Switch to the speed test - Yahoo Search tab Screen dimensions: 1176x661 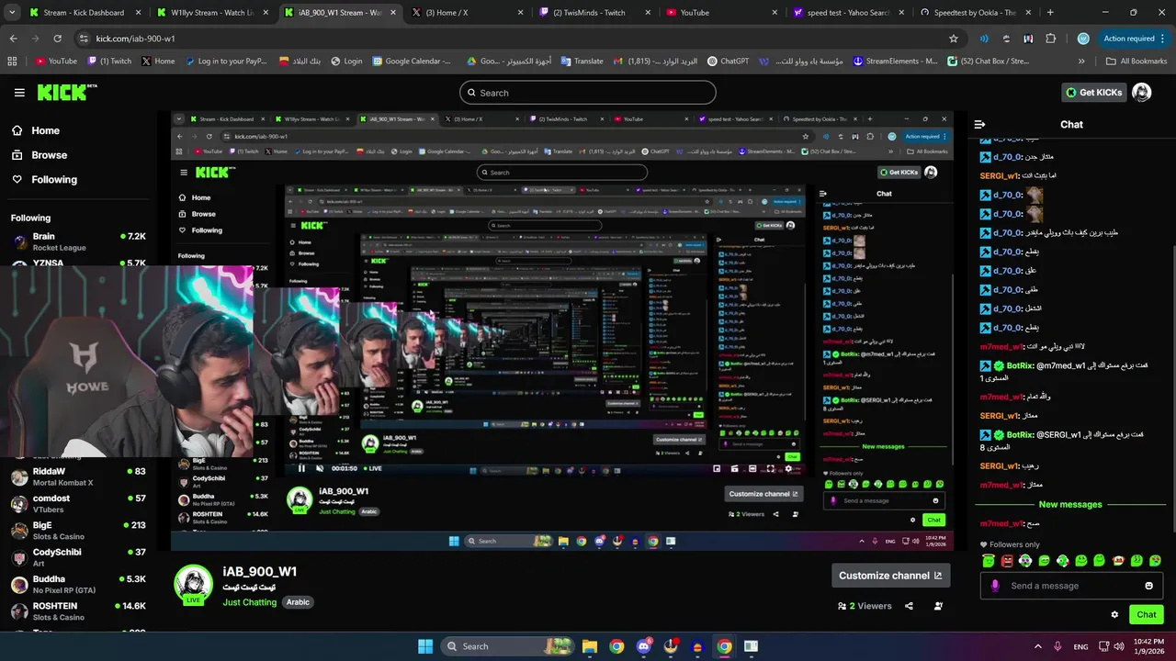848,13
